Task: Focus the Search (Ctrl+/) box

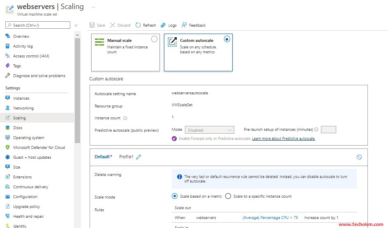Action: pos(38,25)
